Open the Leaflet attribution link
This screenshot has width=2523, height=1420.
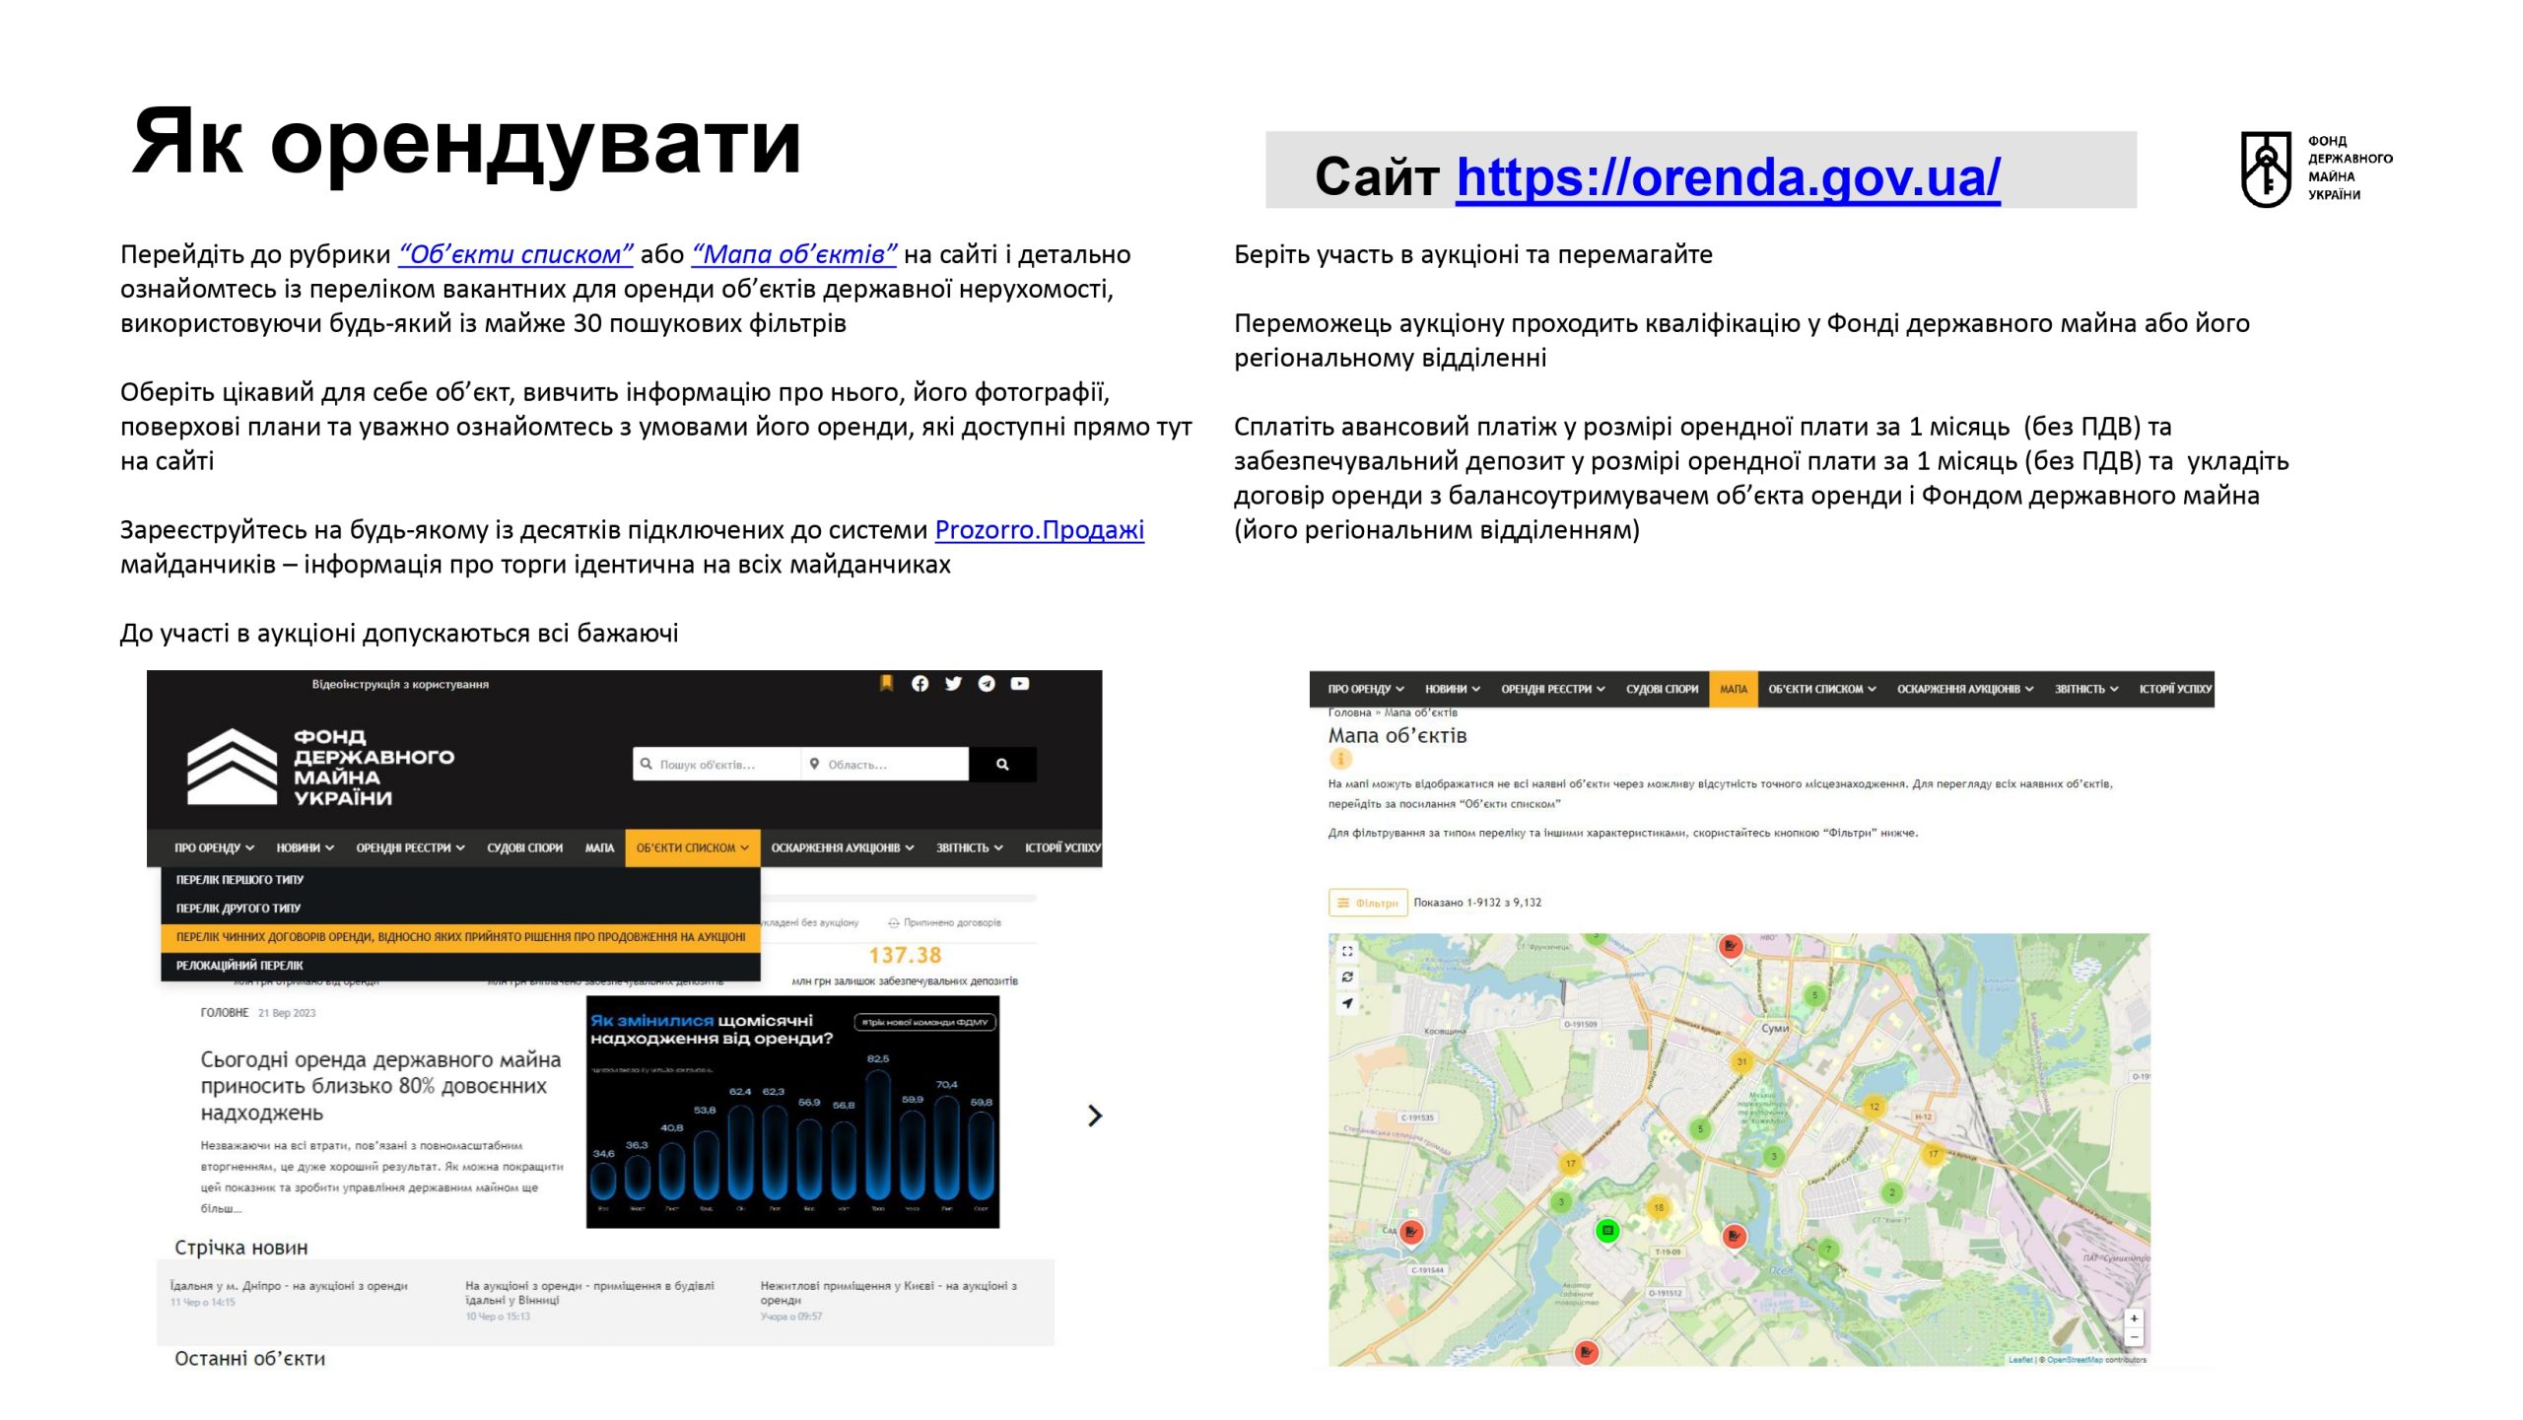(2020, 1360)
